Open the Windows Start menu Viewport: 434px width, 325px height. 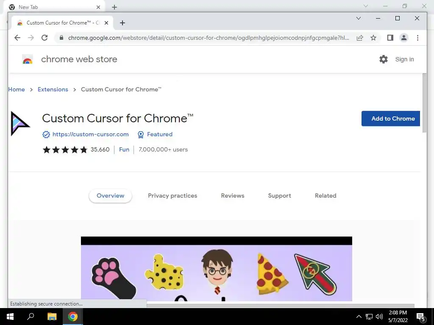[x=10, y=317]
